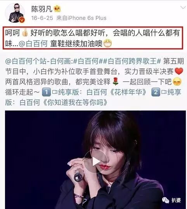The width and height of the screenshot is (187, 209).
Task: Tap the number 1 keycap emoji
Action: (46, 92)
